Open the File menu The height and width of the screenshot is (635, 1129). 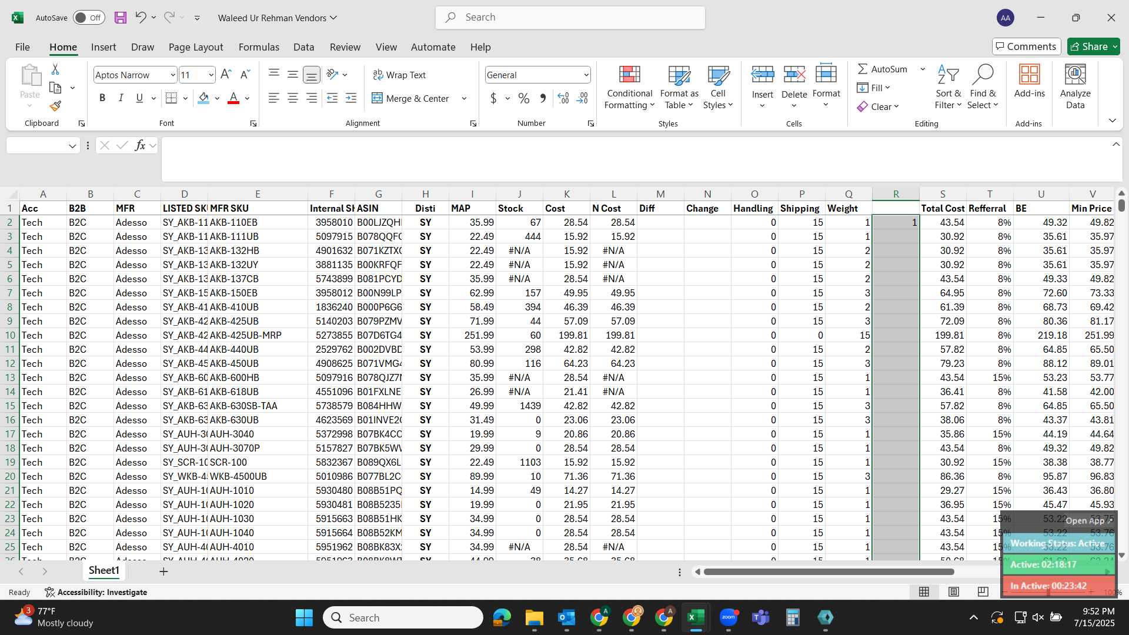pos(22,47)
